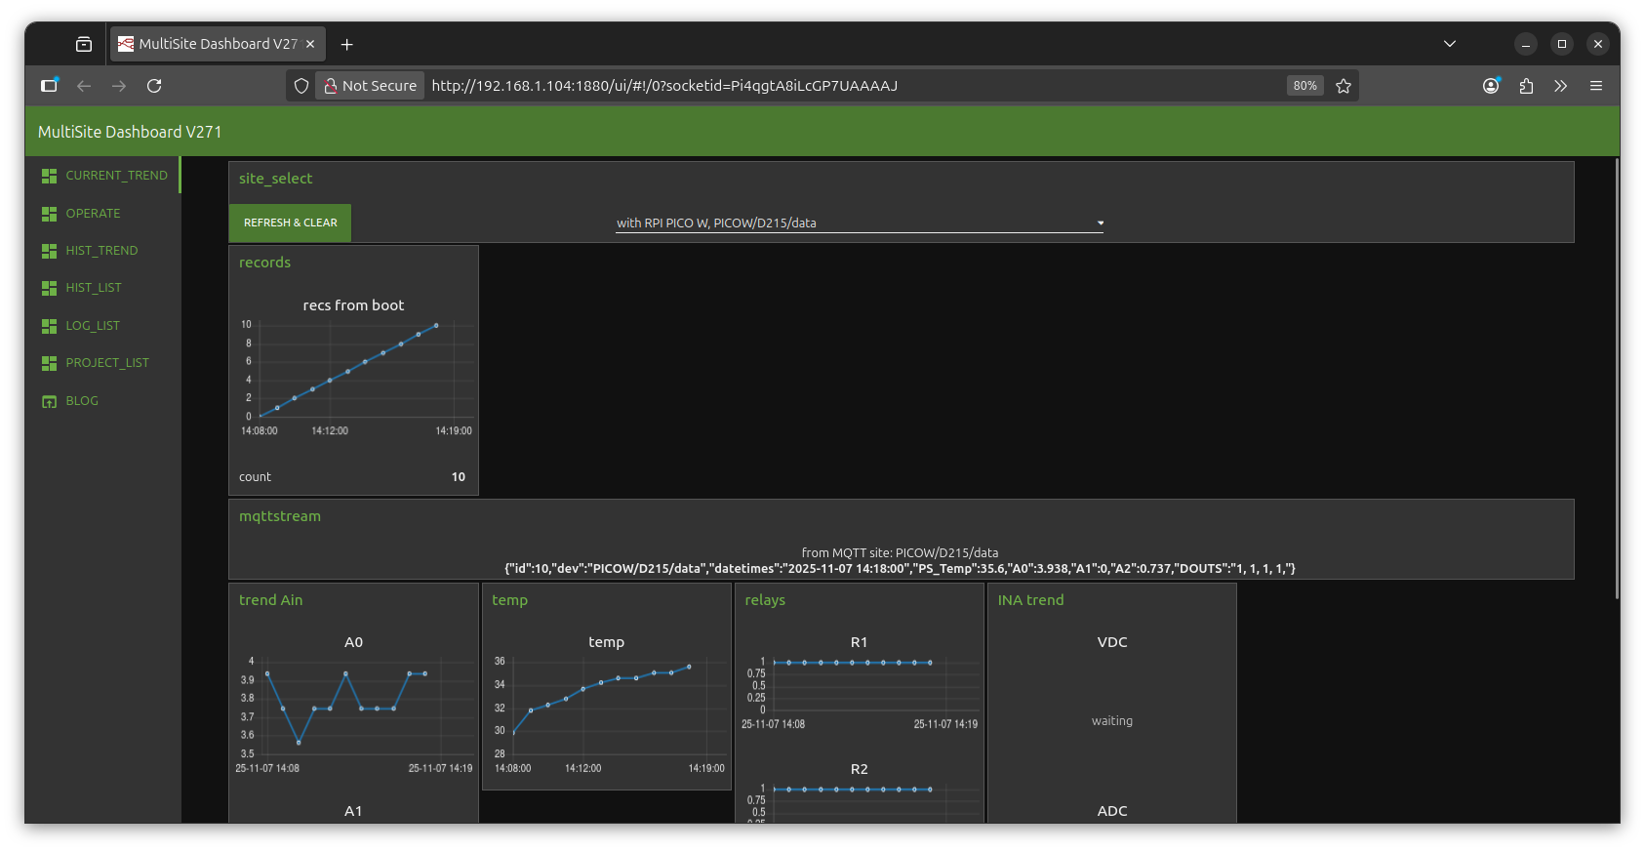Click the PROJECT_LIST dashboard icon

click(49, 363)
